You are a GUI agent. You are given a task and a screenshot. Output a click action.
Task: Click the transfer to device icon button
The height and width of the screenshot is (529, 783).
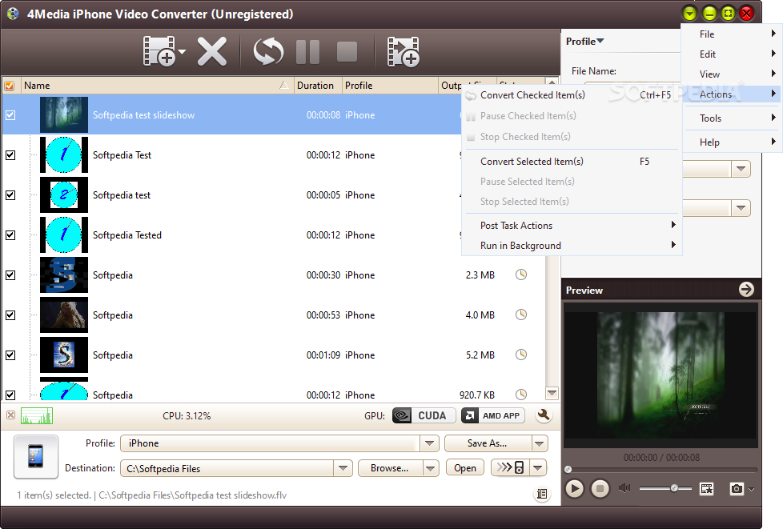point(510,467)
